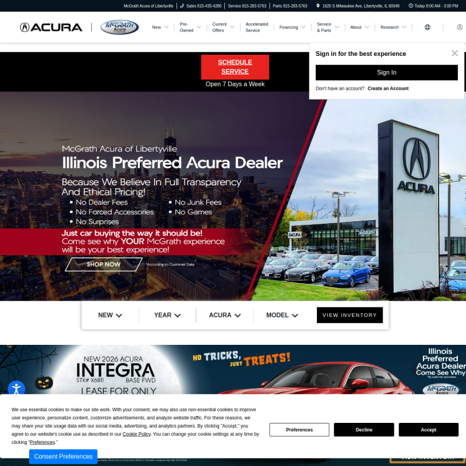
Task: Decline non-essential cookies
Action: pos(363,430)
